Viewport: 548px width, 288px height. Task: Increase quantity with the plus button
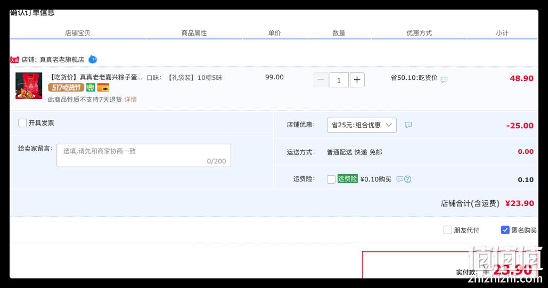357,80
